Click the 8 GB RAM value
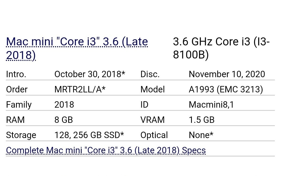 pyautogui.click(x=63, y=120)
